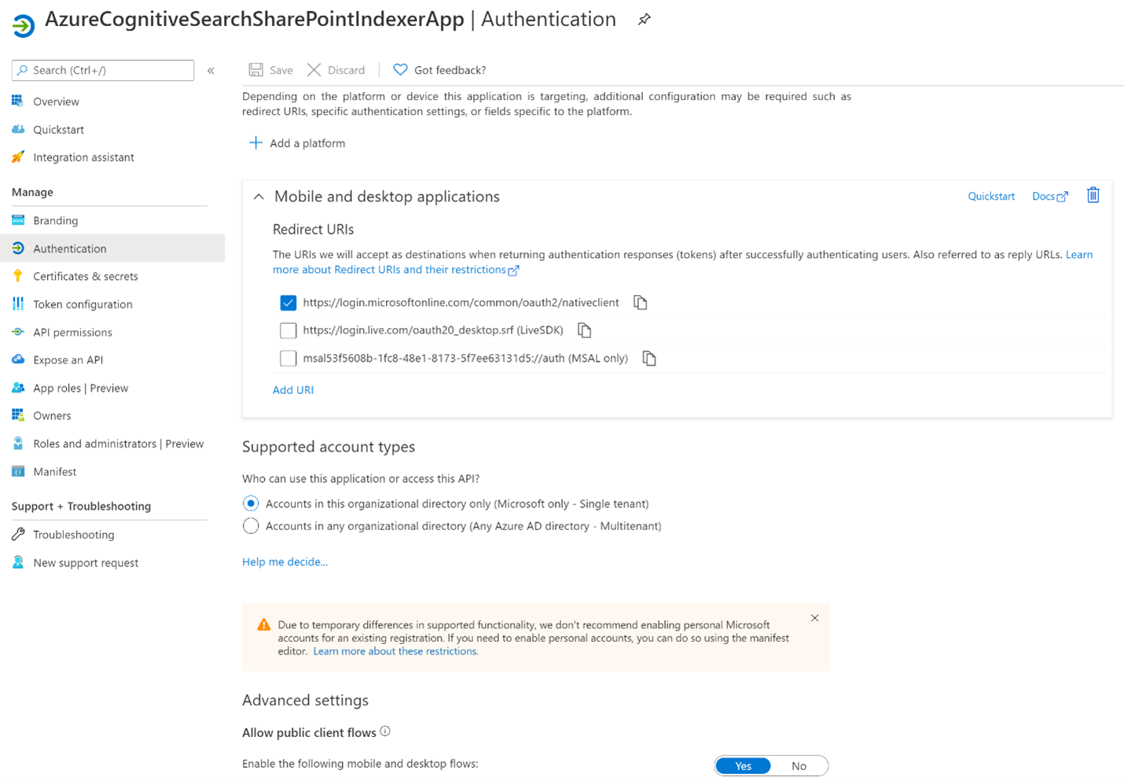Click the Search (Ctrl+/) input field

pos(103,70)
